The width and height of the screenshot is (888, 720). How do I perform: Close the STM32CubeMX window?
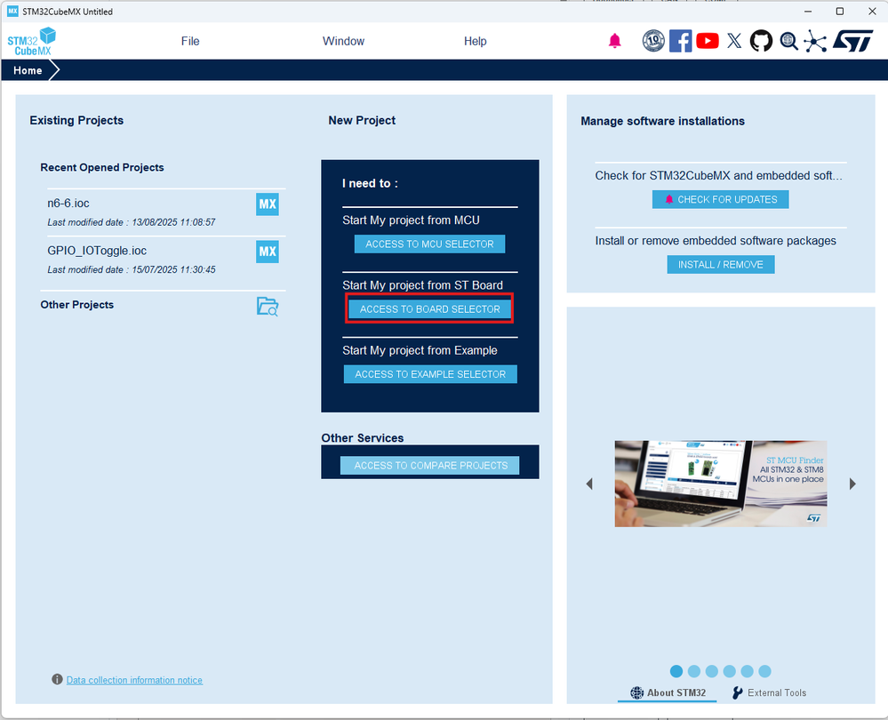click(x=872, y=12)
